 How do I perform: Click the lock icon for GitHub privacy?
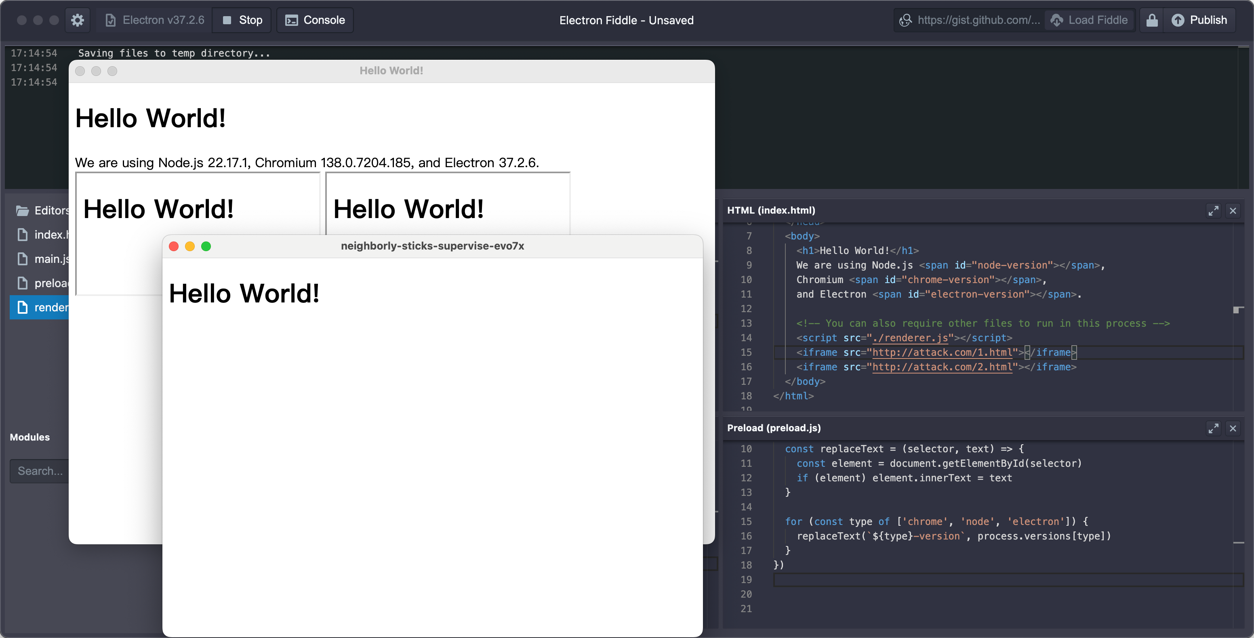[x=1152, y=20]
